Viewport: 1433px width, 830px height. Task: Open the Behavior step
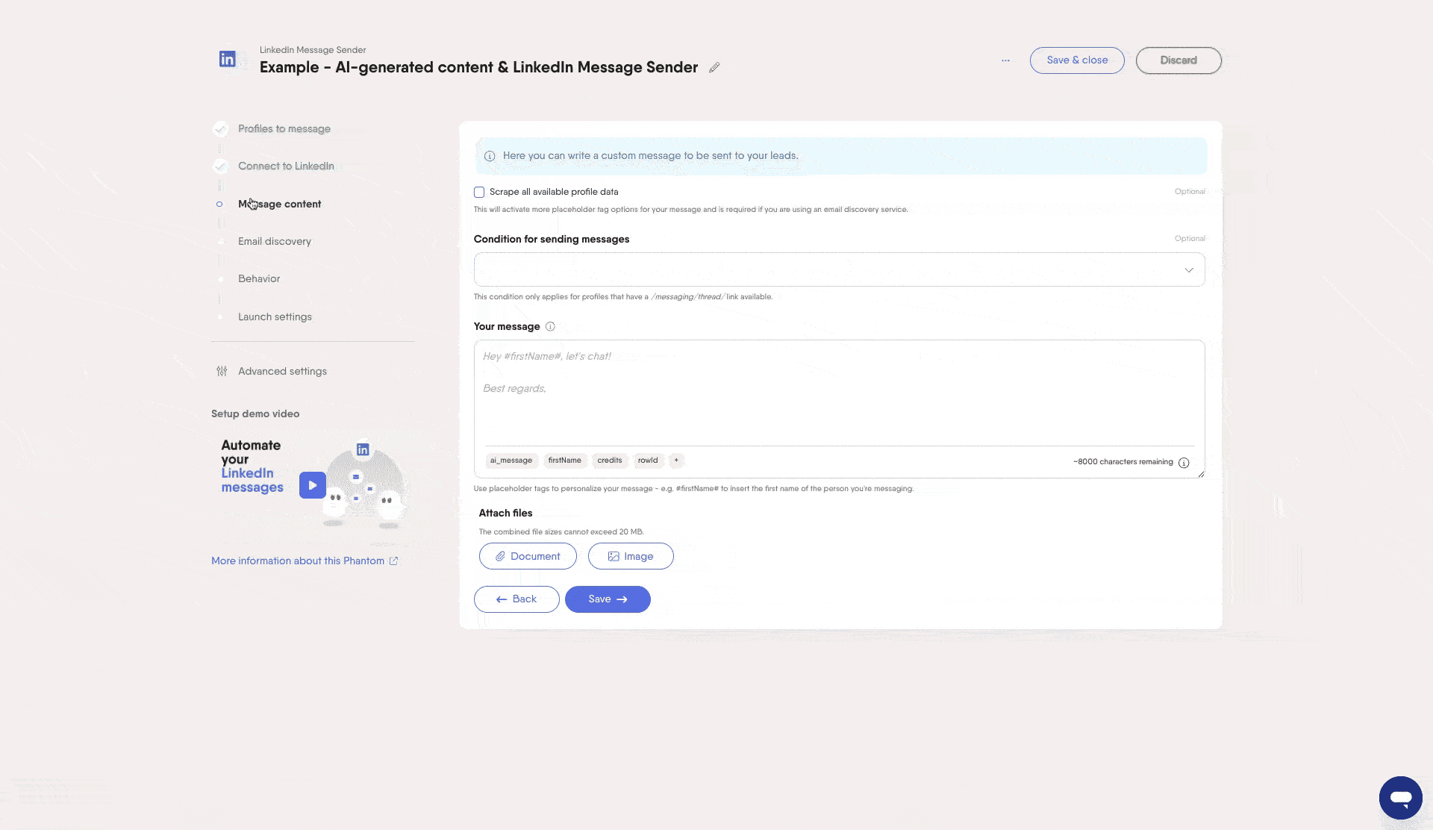pyautogui.click(x=259, y=278)
